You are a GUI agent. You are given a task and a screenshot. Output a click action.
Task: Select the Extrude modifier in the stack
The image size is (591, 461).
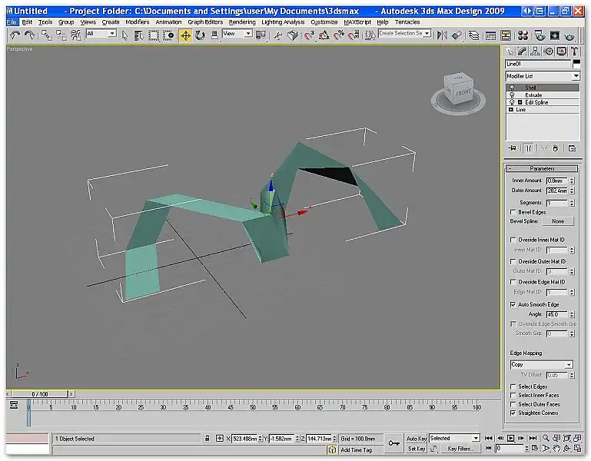point(533,95)
